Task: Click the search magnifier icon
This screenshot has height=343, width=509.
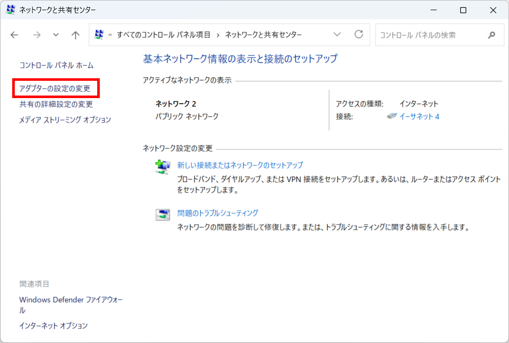Action: point(491,35)
